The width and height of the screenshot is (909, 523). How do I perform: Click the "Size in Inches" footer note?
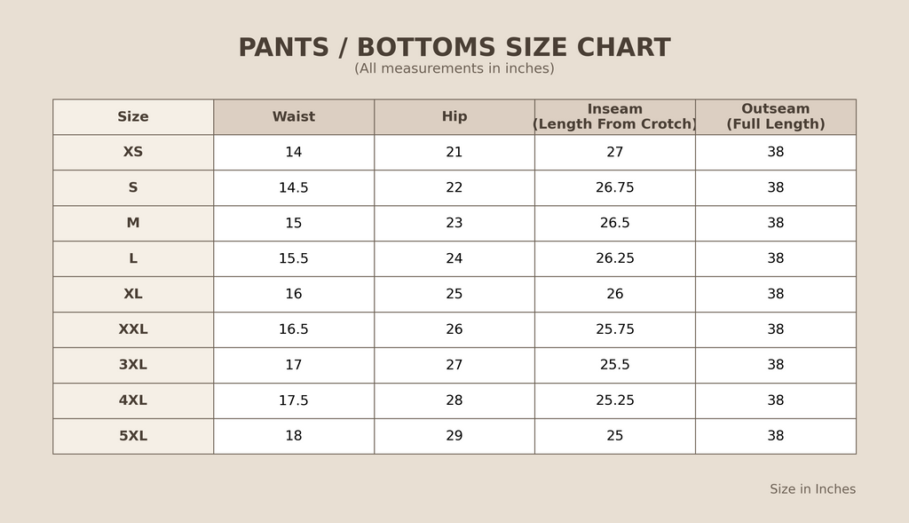coord(812,489)
